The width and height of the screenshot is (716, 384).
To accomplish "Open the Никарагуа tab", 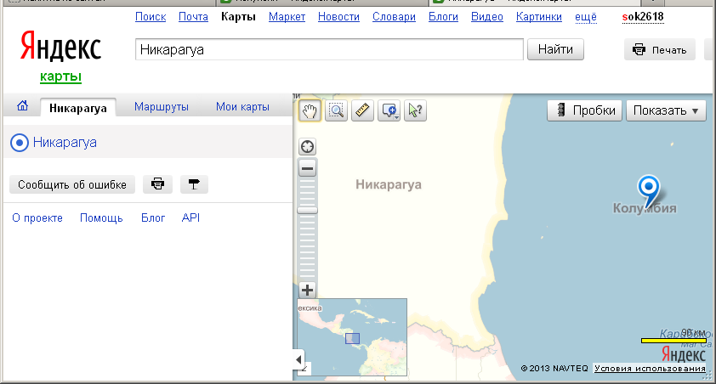I will pos(78,108).
